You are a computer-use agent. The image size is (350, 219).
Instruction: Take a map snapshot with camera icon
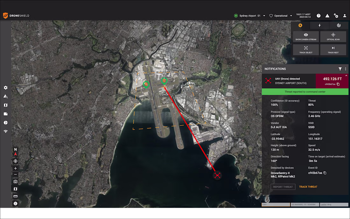click(15, 182)
